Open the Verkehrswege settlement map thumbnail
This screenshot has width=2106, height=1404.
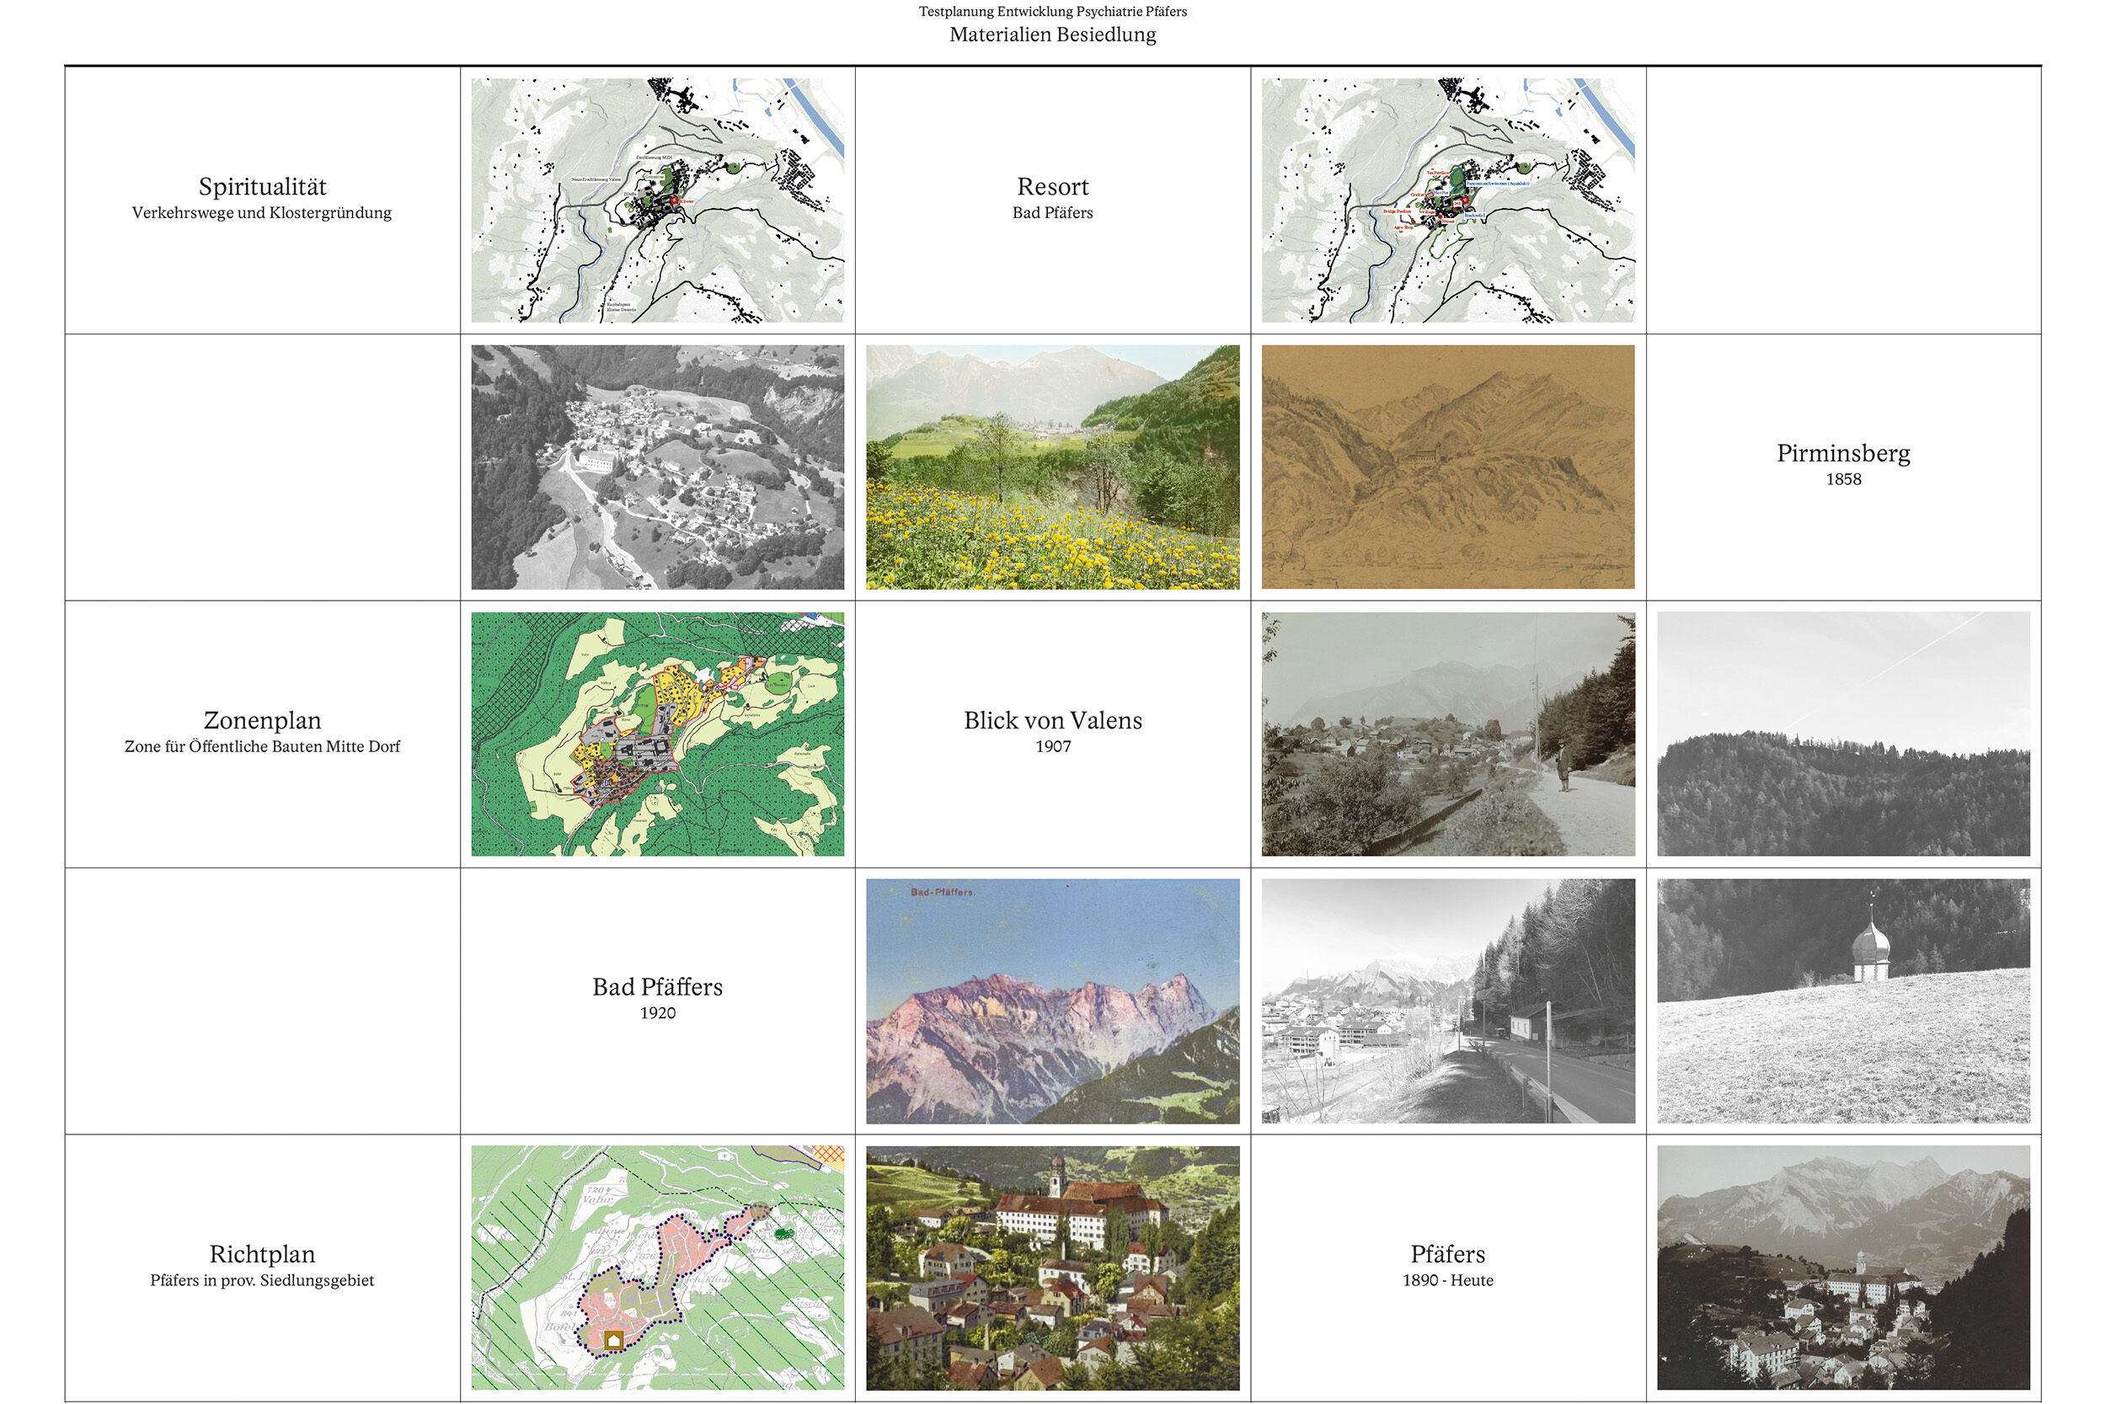click(x=657, y=200)
